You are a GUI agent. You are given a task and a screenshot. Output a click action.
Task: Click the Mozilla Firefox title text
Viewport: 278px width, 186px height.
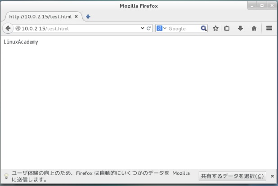click(x=139, y=6)
